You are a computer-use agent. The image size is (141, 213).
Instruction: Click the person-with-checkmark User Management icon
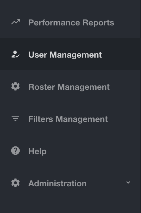(x=15, y=54)
